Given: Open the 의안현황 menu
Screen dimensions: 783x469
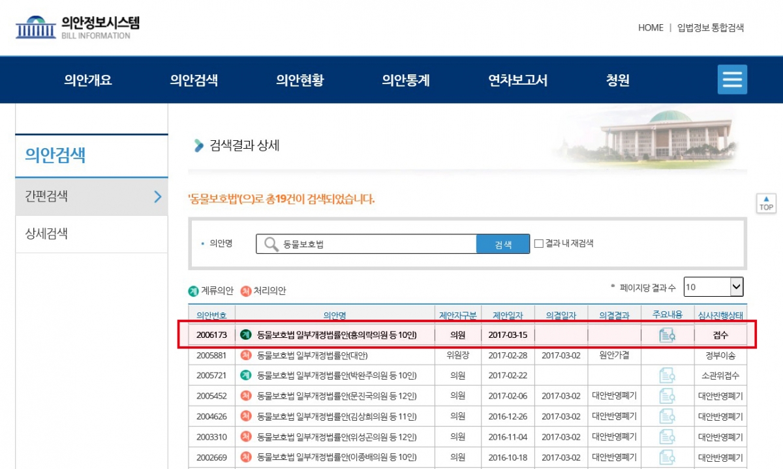Looking at the screenshot, I should point(299,80).
